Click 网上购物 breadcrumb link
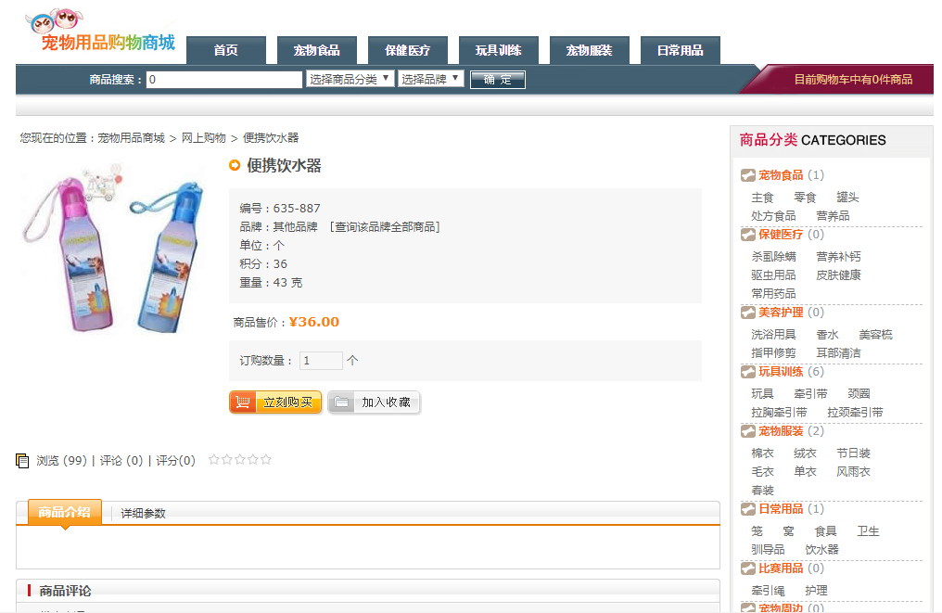Viewport: 942px width, 613px height. (x=204, y=138)
